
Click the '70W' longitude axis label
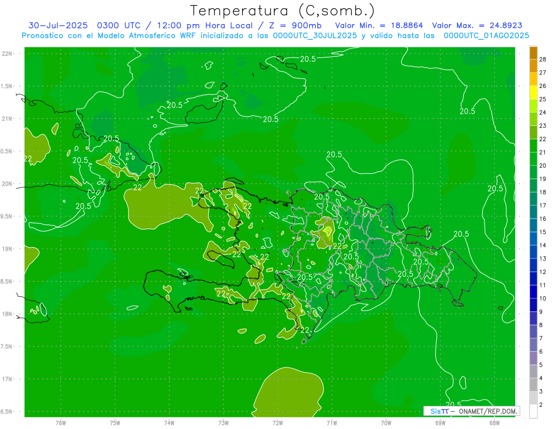pyautogui.click(x=386, y=423)
